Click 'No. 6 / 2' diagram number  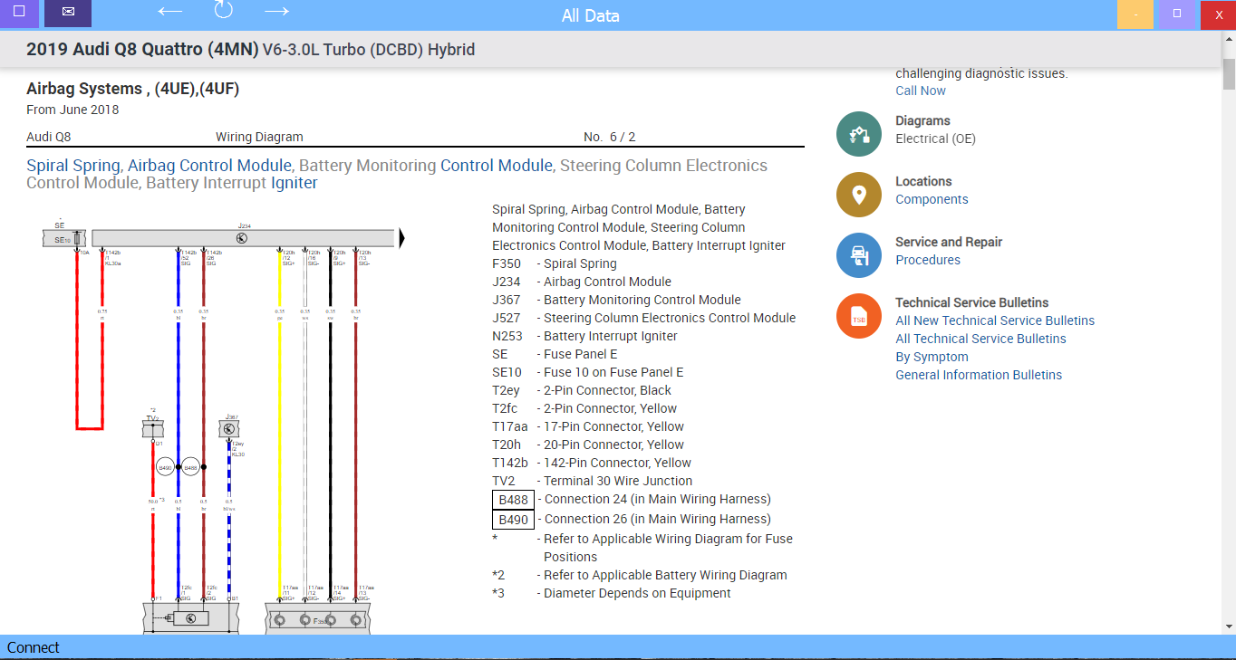(x=609, y=137)
